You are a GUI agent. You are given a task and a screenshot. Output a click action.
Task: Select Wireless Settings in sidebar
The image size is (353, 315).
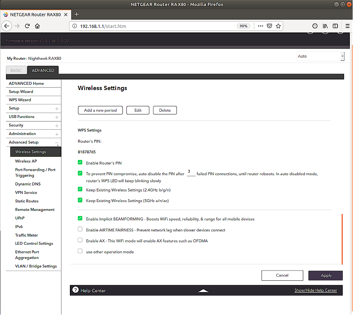[x=36, y=152]
